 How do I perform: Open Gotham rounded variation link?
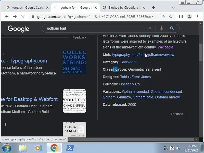[135, 92]
